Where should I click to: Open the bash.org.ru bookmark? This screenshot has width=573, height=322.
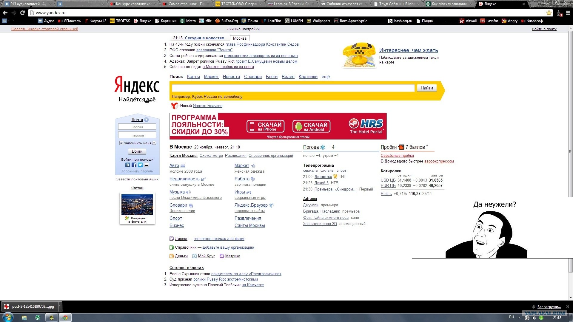[x=400, y=21]
